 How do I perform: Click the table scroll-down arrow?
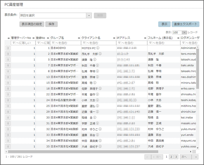[198, 148]
